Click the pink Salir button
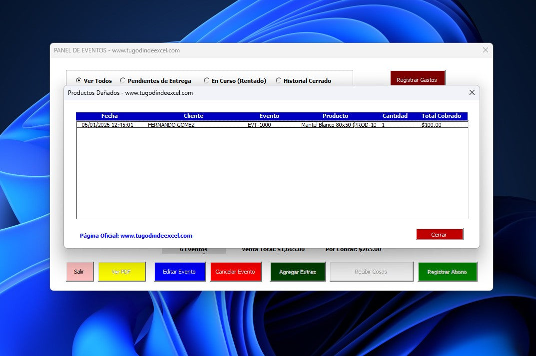This screenshot has width=536, height=356. (79, 272)
